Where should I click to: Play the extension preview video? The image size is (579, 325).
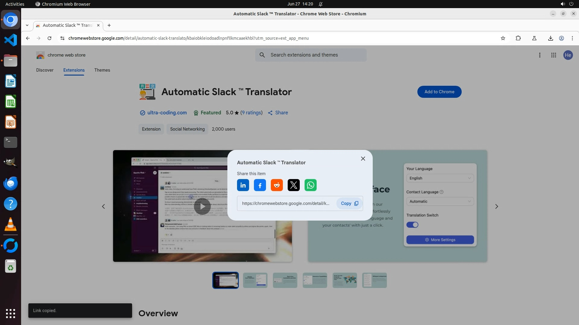pos(202,206)
